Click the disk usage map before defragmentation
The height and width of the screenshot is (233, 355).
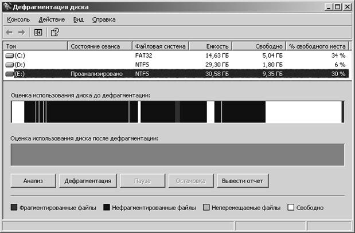tap(178, 112)
